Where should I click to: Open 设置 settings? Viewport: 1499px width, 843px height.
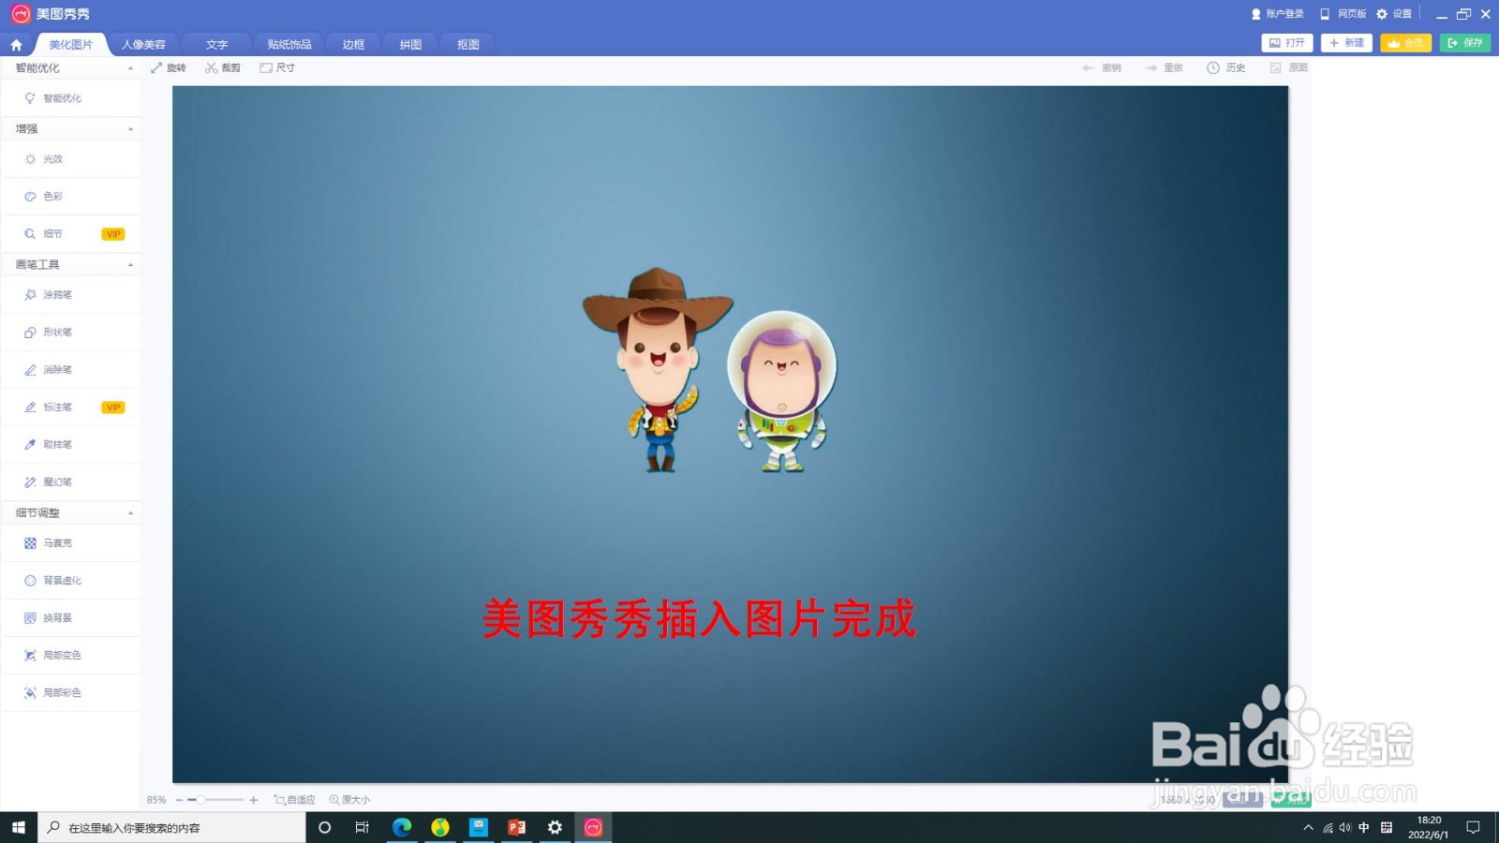click(x=1394, y=14)
